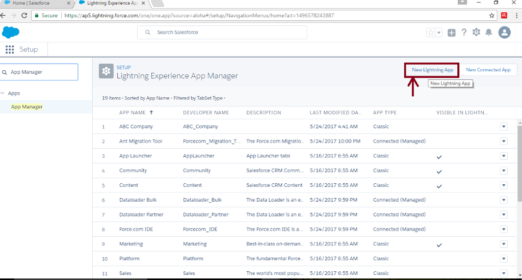Screen dimensions: 522x280
Task: Reload the page in browser
Action: [24, 15]
